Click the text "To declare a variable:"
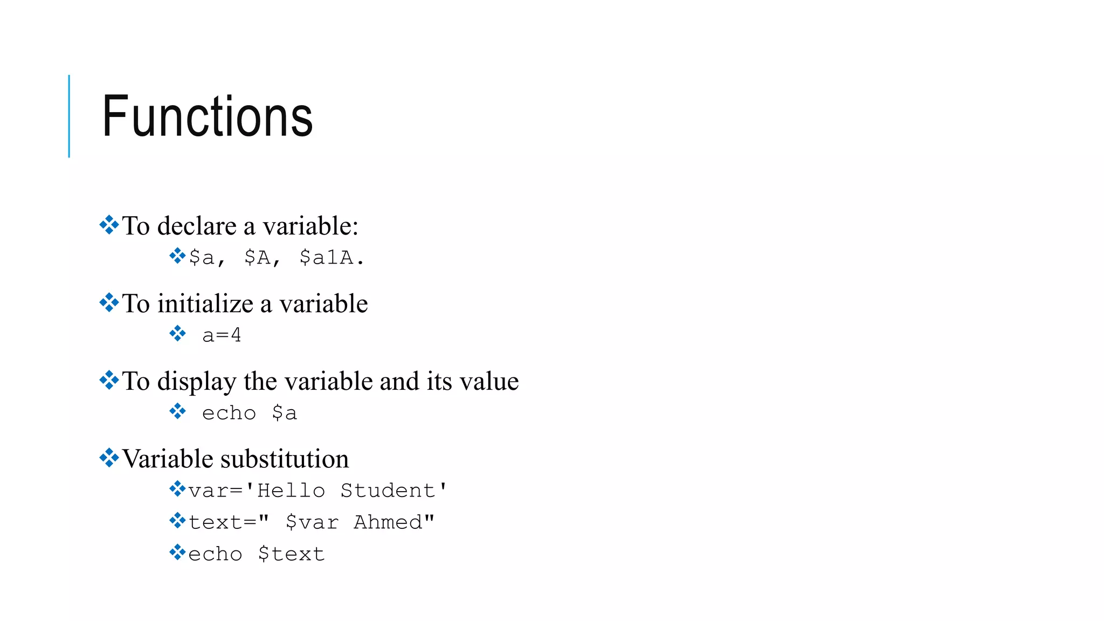 click(x=240, y=225)
